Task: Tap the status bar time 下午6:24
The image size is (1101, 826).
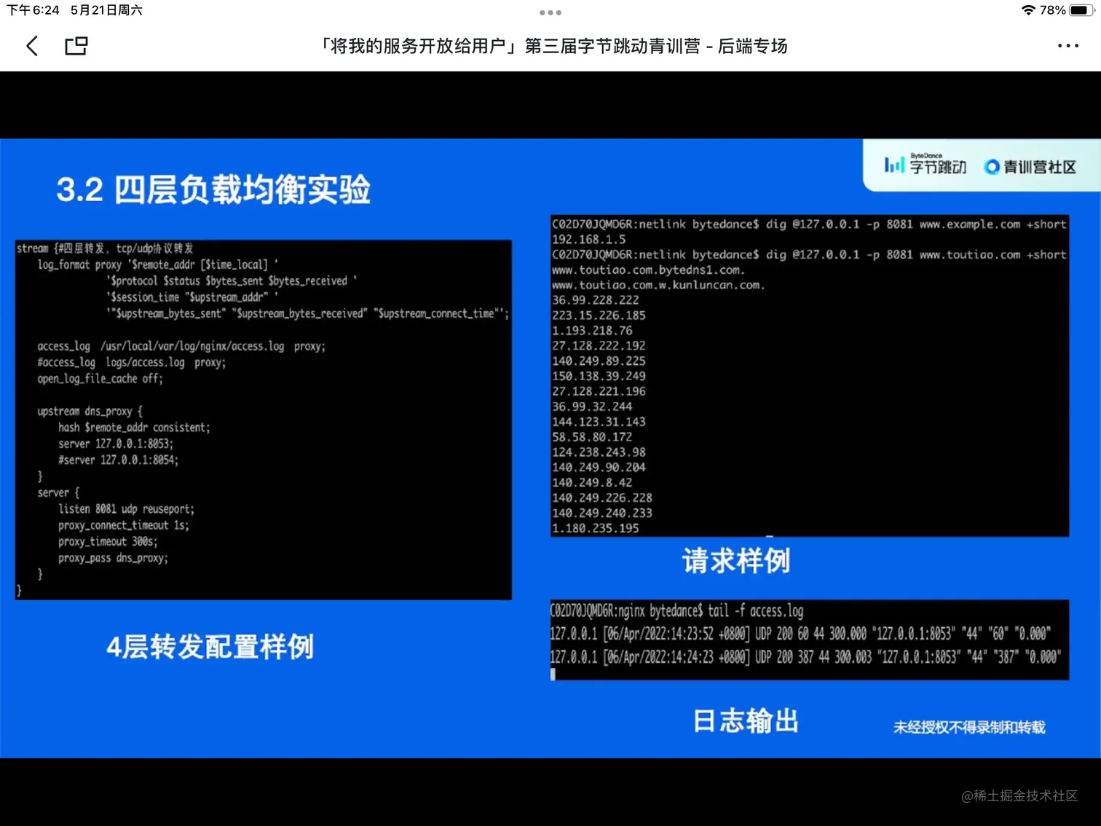Action: [x=33, y=10]
